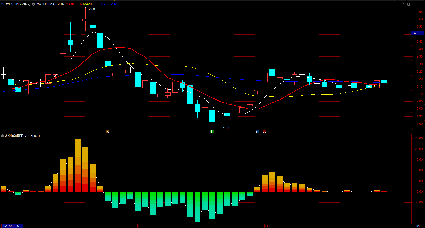
Task: Click the month 11 marker on time axis
Action: 266,226
